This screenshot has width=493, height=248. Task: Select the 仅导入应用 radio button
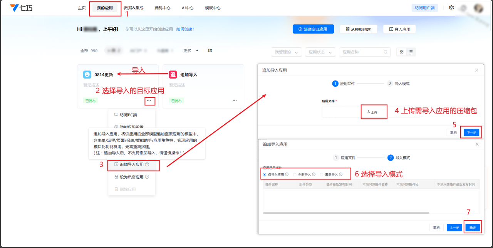265,174
